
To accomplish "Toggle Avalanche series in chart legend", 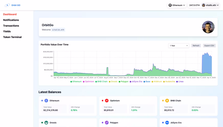I will [x=169, y=82].
